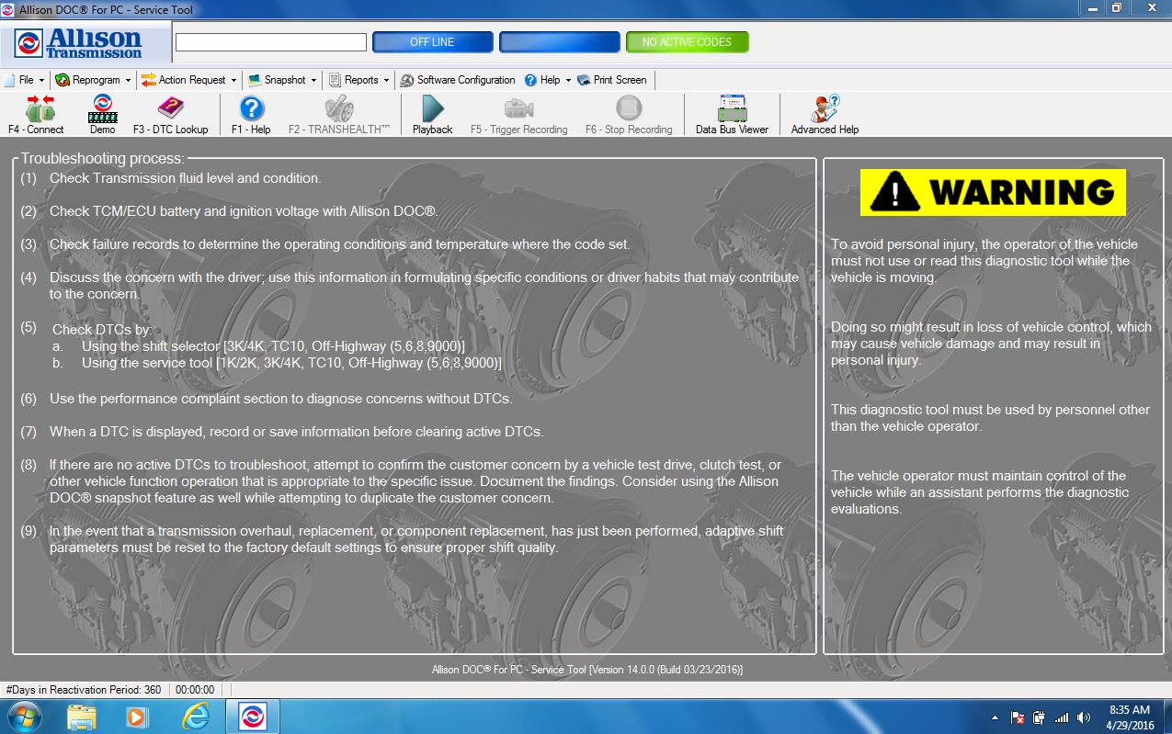This screenshot has height=734, width=1172.
Task: Open File Explorer from taskbar
Action: click(82, 717)
